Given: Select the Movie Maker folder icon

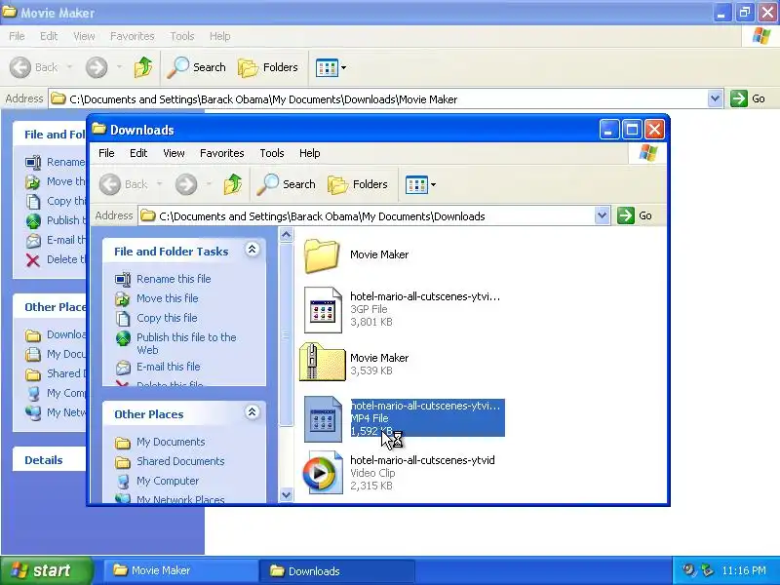Looking at the screenshot, I should [322, 255].
